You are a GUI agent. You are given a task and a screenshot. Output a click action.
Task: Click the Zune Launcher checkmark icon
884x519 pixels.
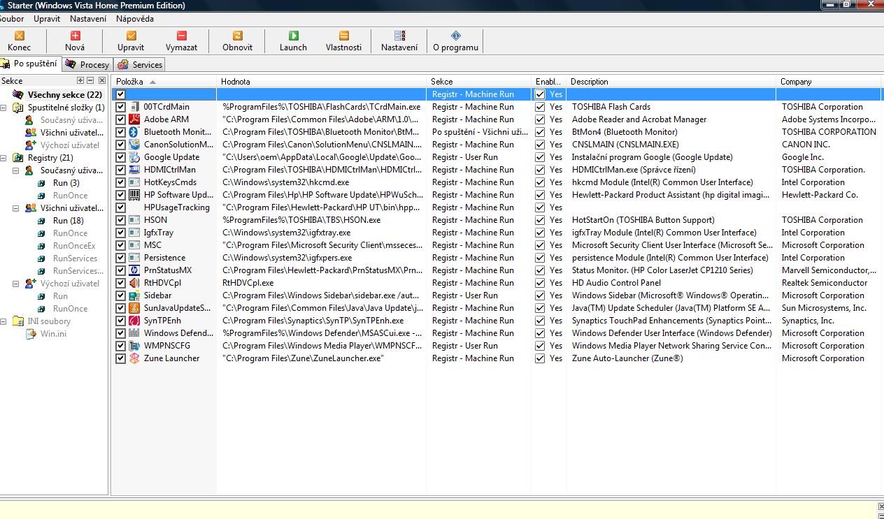[135, 358]
